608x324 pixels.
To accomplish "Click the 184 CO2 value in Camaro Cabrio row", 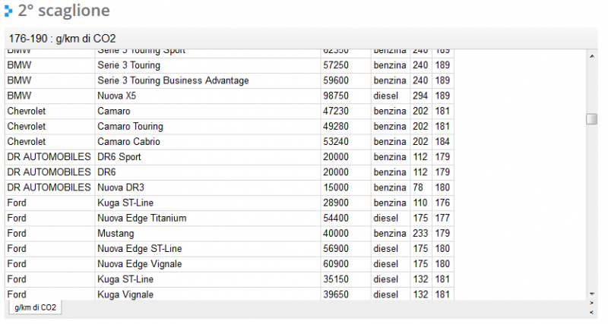I will [443, 142].
